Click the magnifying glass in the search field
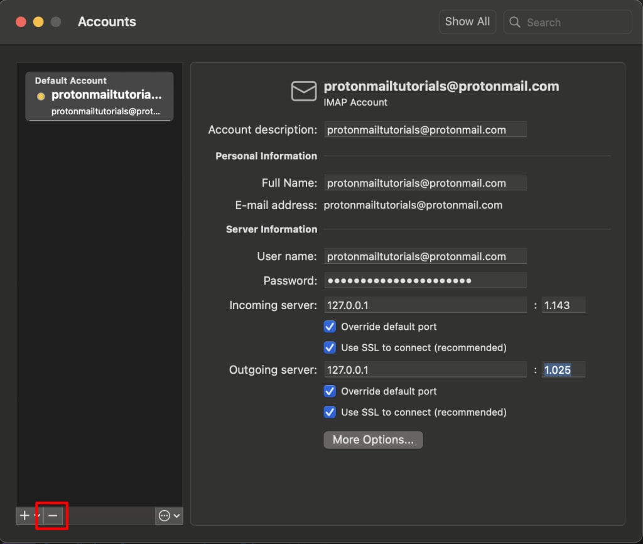The height and width of the screenshot is (544, 643). pyautogui.click(x=515, y=22)
